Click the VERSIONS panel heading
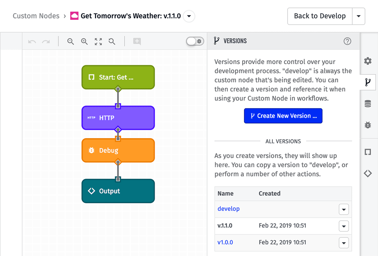Image resolution: width=378 pixels, height=256 pixels. [x=235, y=41]
